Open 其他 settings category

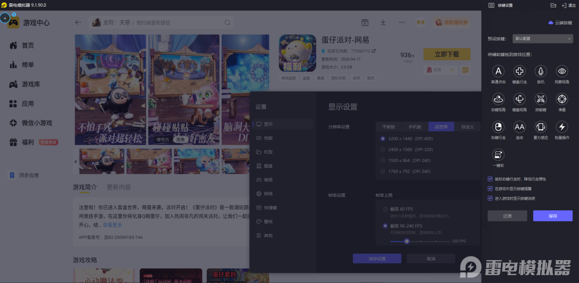(x=283, y=235)
